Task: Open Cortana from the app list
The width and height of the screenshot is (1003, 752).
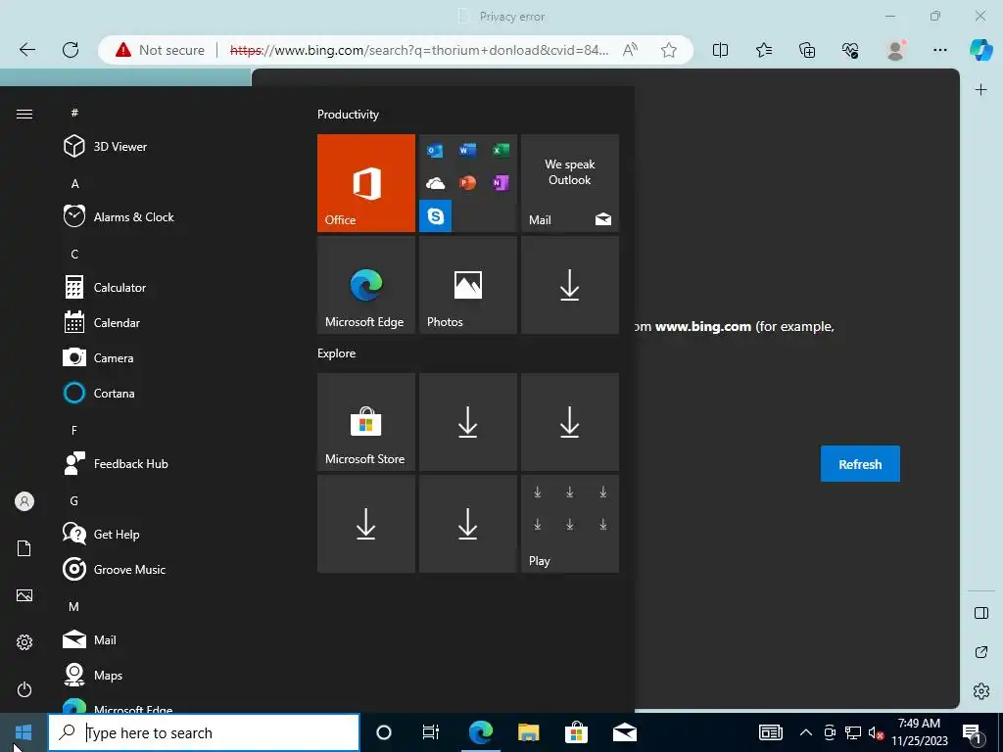Action: coord(99,394)
